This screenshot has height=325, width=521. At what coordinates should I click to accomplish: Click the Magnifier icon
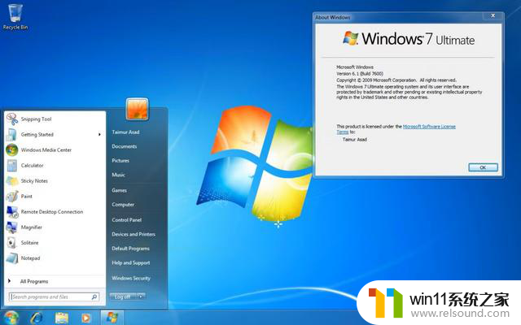coord(12,227)
